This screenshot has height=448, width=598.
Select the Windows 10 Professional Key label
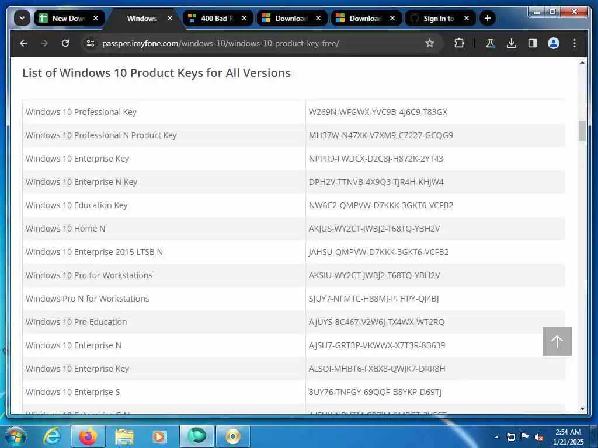tap(81, 112)
